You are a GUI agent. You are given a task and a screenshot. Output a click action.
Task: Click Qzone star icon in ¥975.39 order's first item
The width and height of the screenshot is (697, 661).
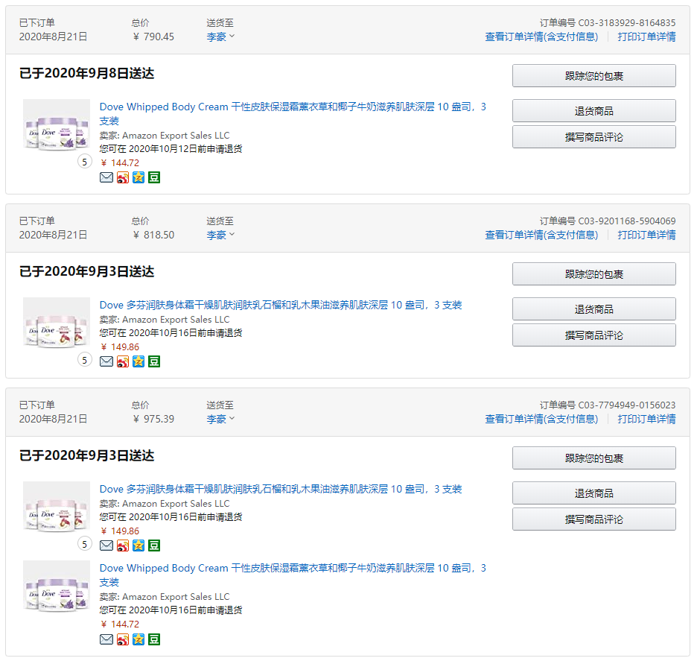click(x=139, y=545)
